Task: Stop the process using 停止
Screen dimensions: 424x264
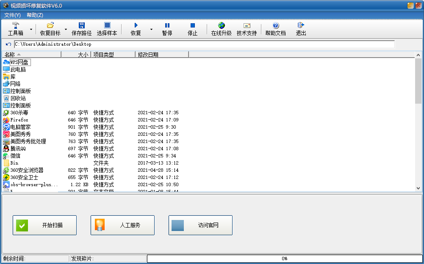Action: click(x=192, y=29)
